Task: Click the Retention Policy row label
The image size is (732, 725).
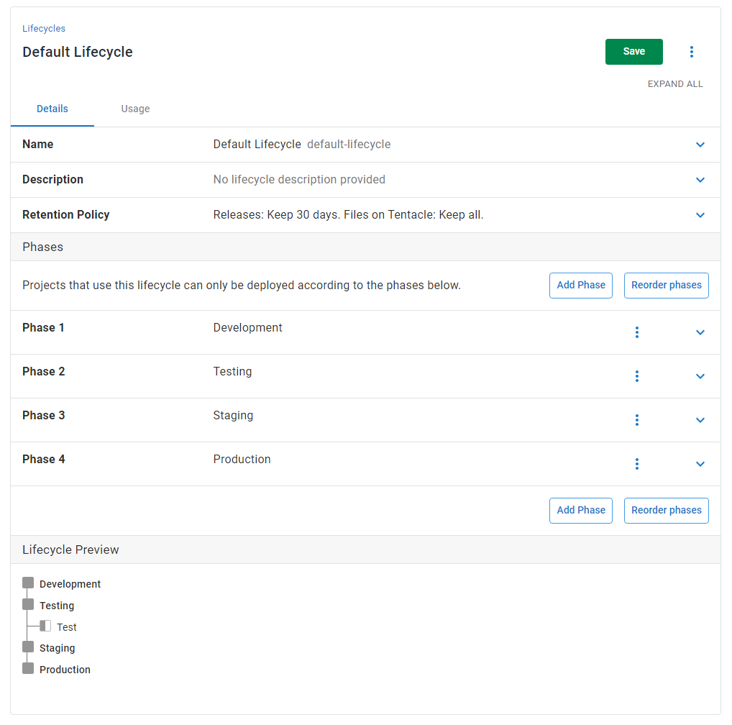Action: [x=66, y=215]
